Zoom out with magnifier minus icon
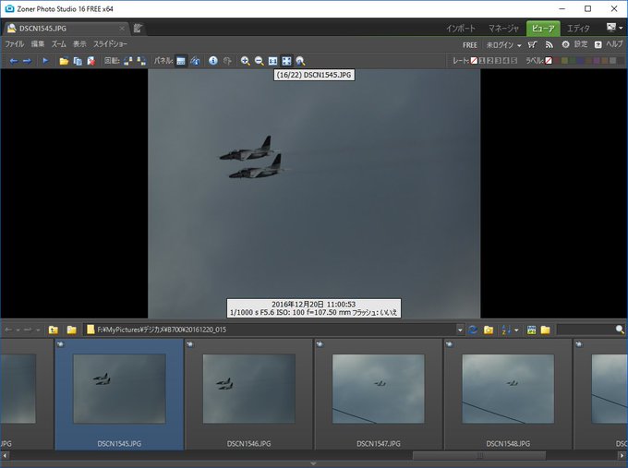This screenshot has height=468, width=628. click(260, 61)
